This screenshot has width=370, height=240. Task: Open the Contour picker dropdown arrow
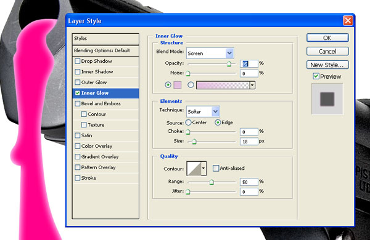coord(203,169)
